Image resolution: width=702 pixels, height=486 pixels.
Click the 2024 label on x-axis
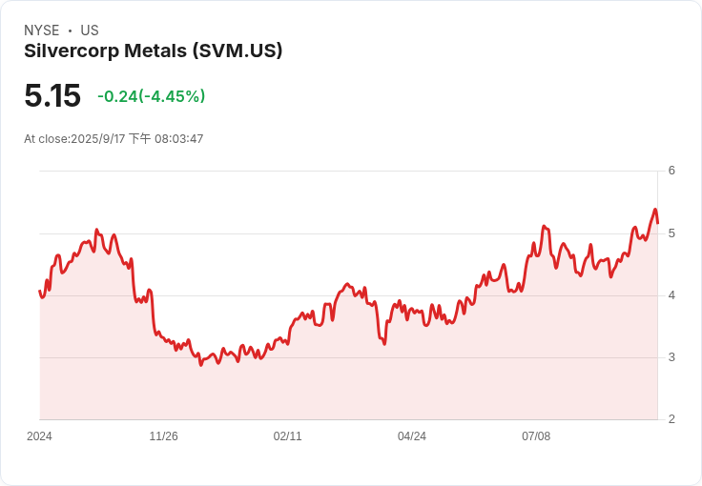click(x=39, y=436)
